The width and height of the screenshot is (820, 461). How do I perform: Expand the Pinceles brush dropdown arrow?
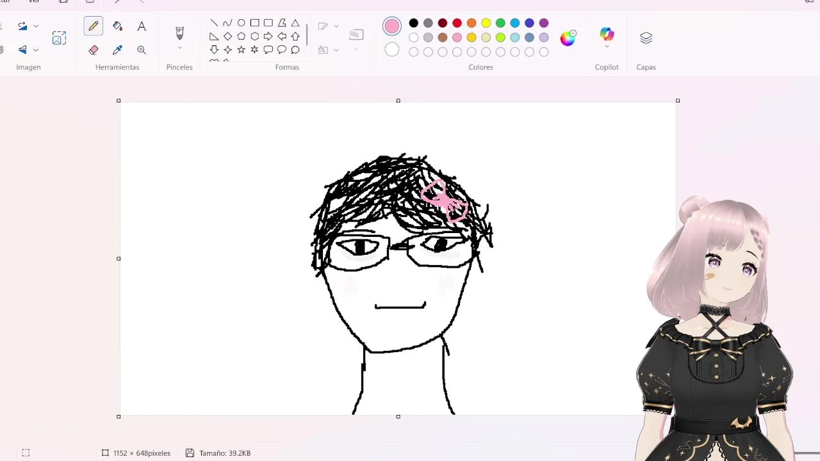pos(179,49)
